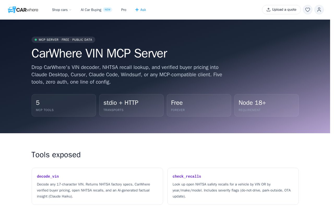This screenshot has height=209, width=334.
Task: Click the decode_vin description text
Action: coord(94,190)
